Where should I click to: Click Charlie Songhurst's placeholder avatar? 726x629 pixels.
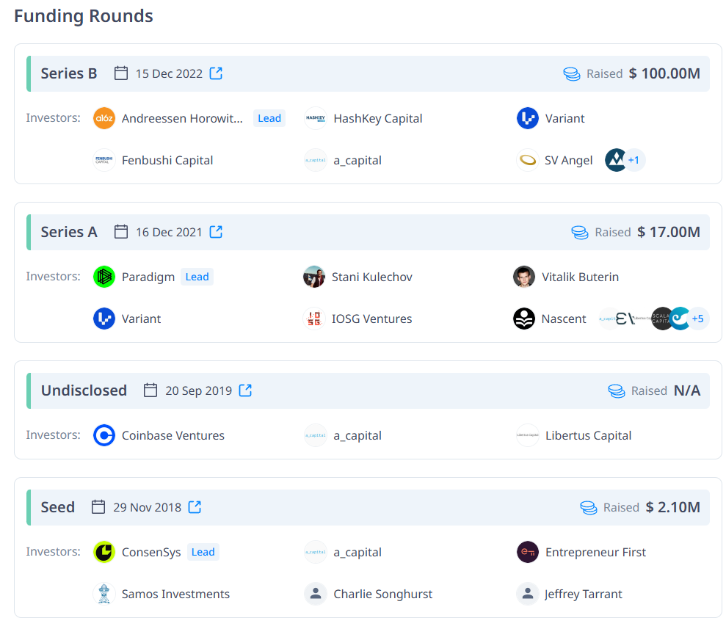click(316, 594)
